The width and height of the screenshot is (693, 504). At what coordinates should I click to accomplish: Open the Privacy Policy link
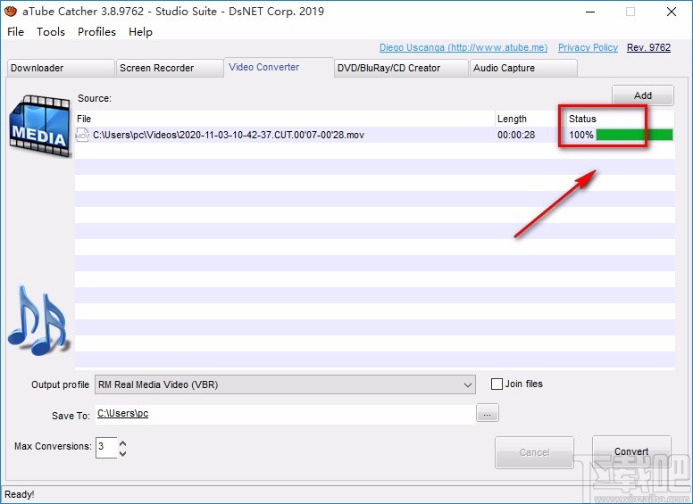(588, 47)
